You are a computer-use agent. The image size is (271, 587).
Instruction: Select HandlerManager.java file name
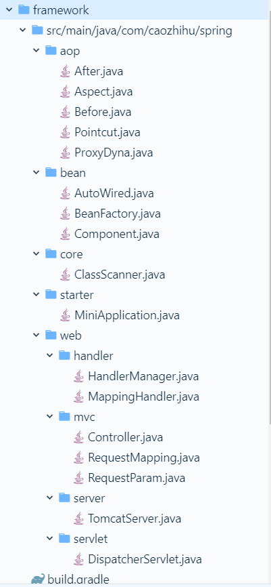tap(143, 376)
